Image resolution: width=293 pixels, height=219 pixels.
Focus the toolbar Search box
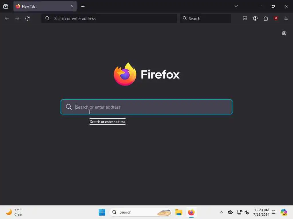tap(205, 19)
